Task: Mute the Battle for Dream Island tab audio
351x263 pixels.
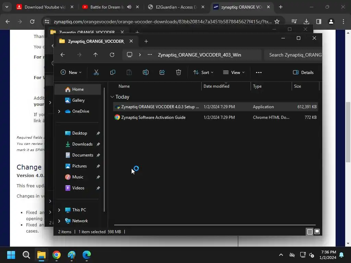Action: 129,7
